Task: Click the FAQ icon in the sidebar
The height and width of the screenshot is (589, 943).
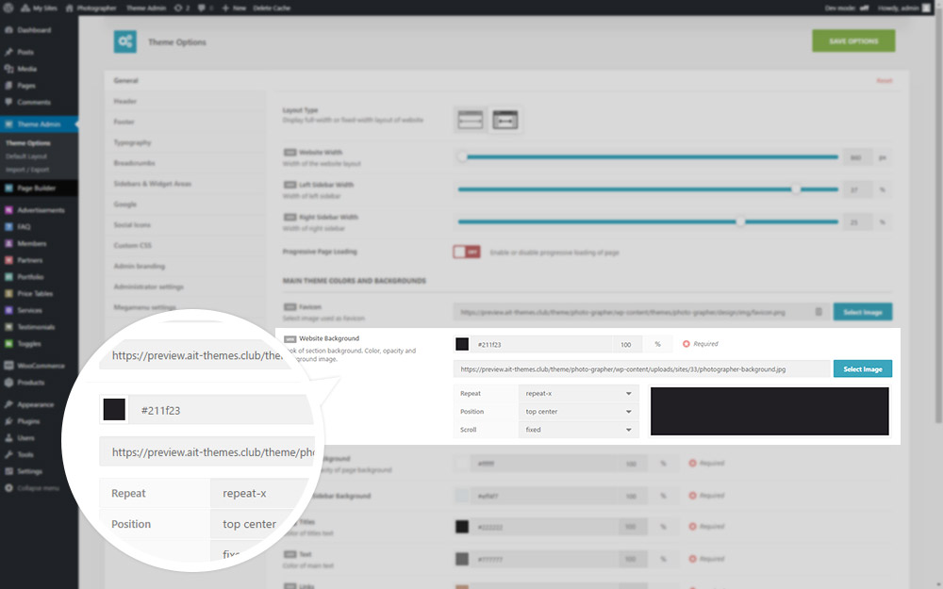Action: (8, 226)
